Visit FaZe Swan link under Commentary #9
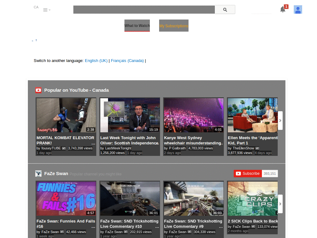 pos(177,232)
